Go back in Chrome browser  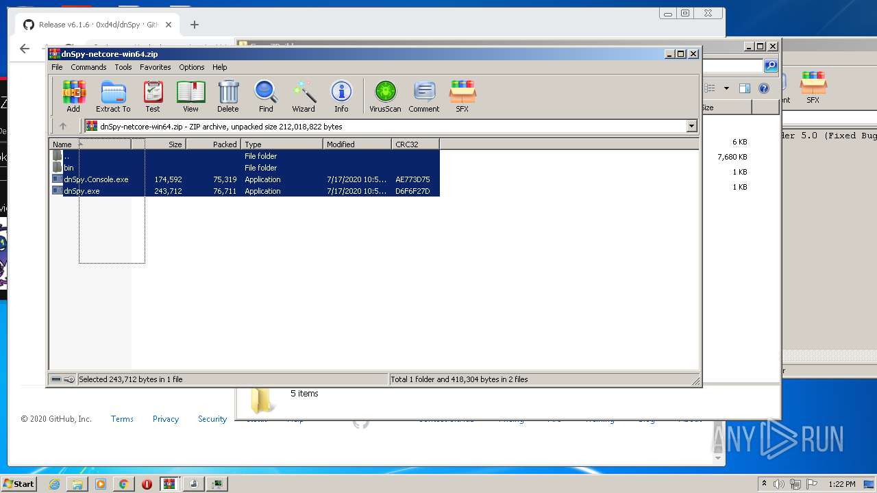pyautogui.click(x=25, y=49)
